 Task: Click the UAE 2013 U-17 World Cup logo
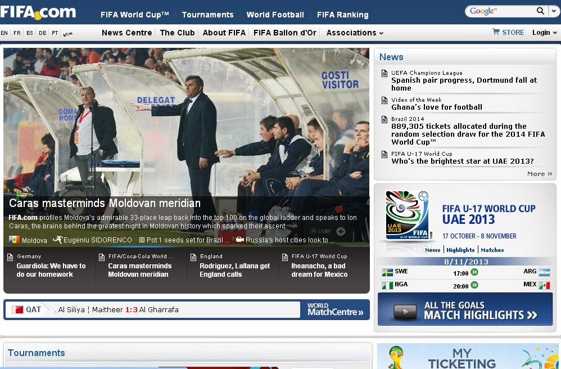click(x=407, y=215)
